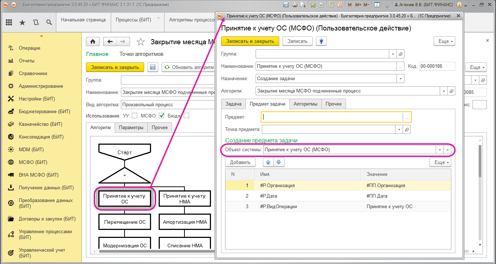Image resolution: width=496 pixels, height=264 pixels.
Task: Click the M memory button
Action: point(350,5)
